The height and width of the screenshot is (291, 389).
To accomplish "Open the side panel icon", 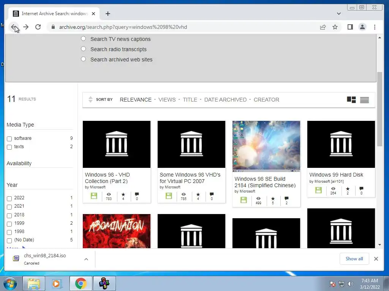I will 350,27.
